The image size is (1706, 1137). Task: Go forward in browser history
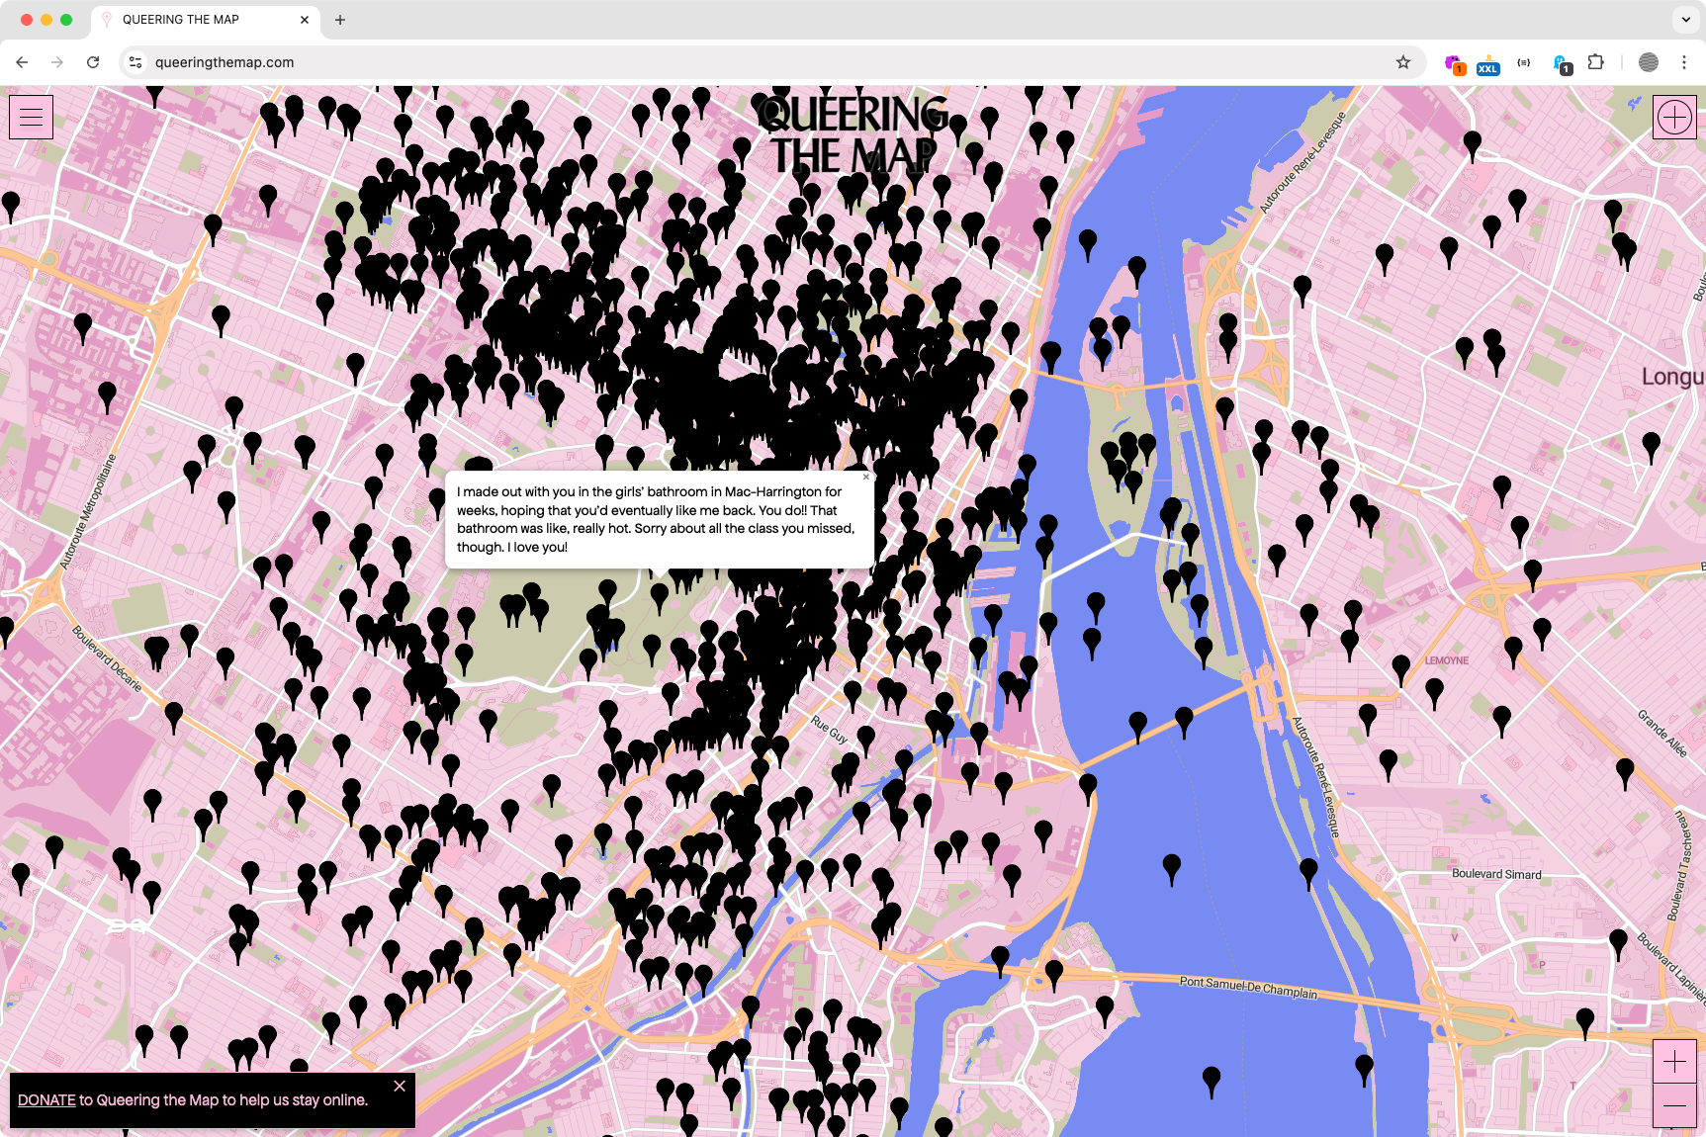click(x=57, y=62)
